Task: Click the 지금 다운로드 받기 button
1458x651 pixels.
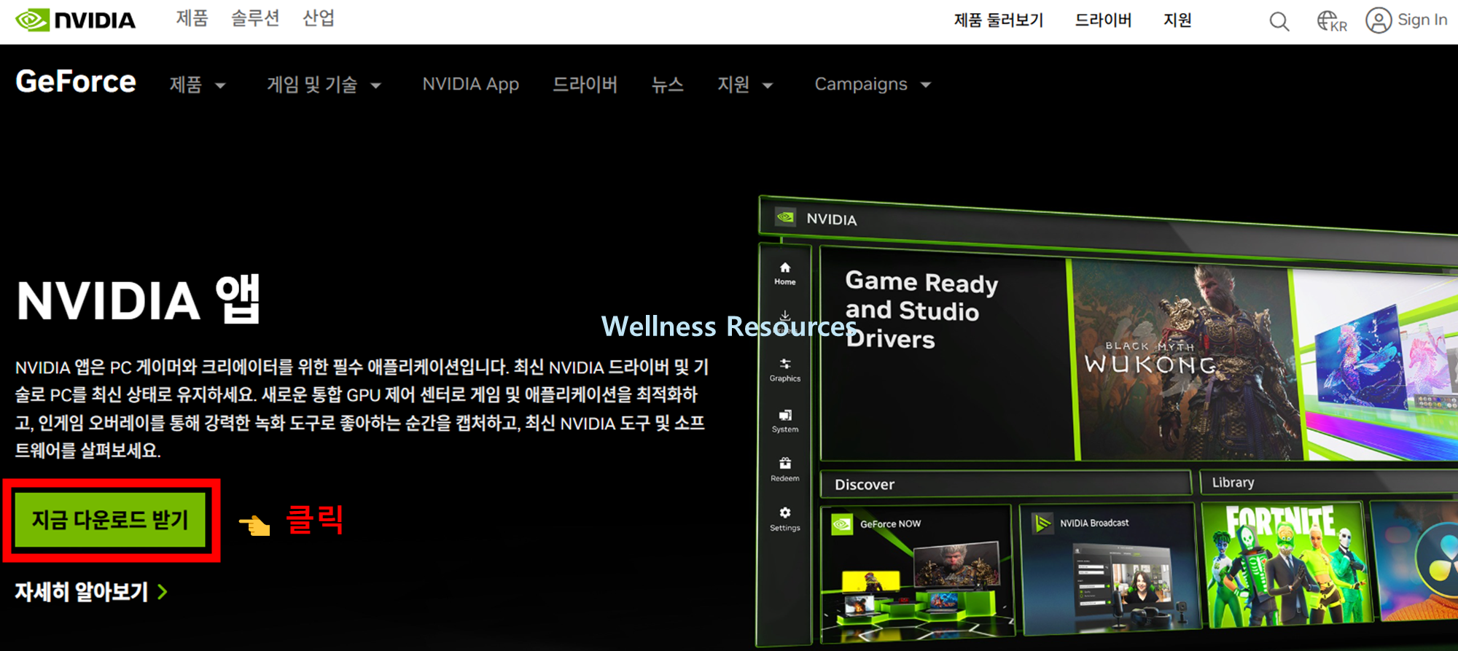Action: click(x=111, y=520)
